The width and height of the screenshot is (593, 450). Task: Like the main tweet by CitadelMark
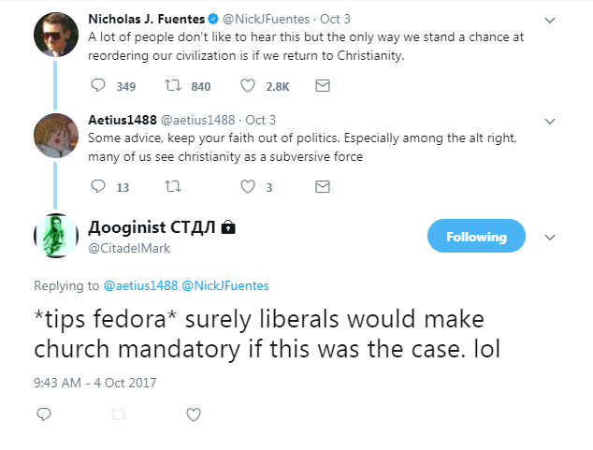click(194, 414)
